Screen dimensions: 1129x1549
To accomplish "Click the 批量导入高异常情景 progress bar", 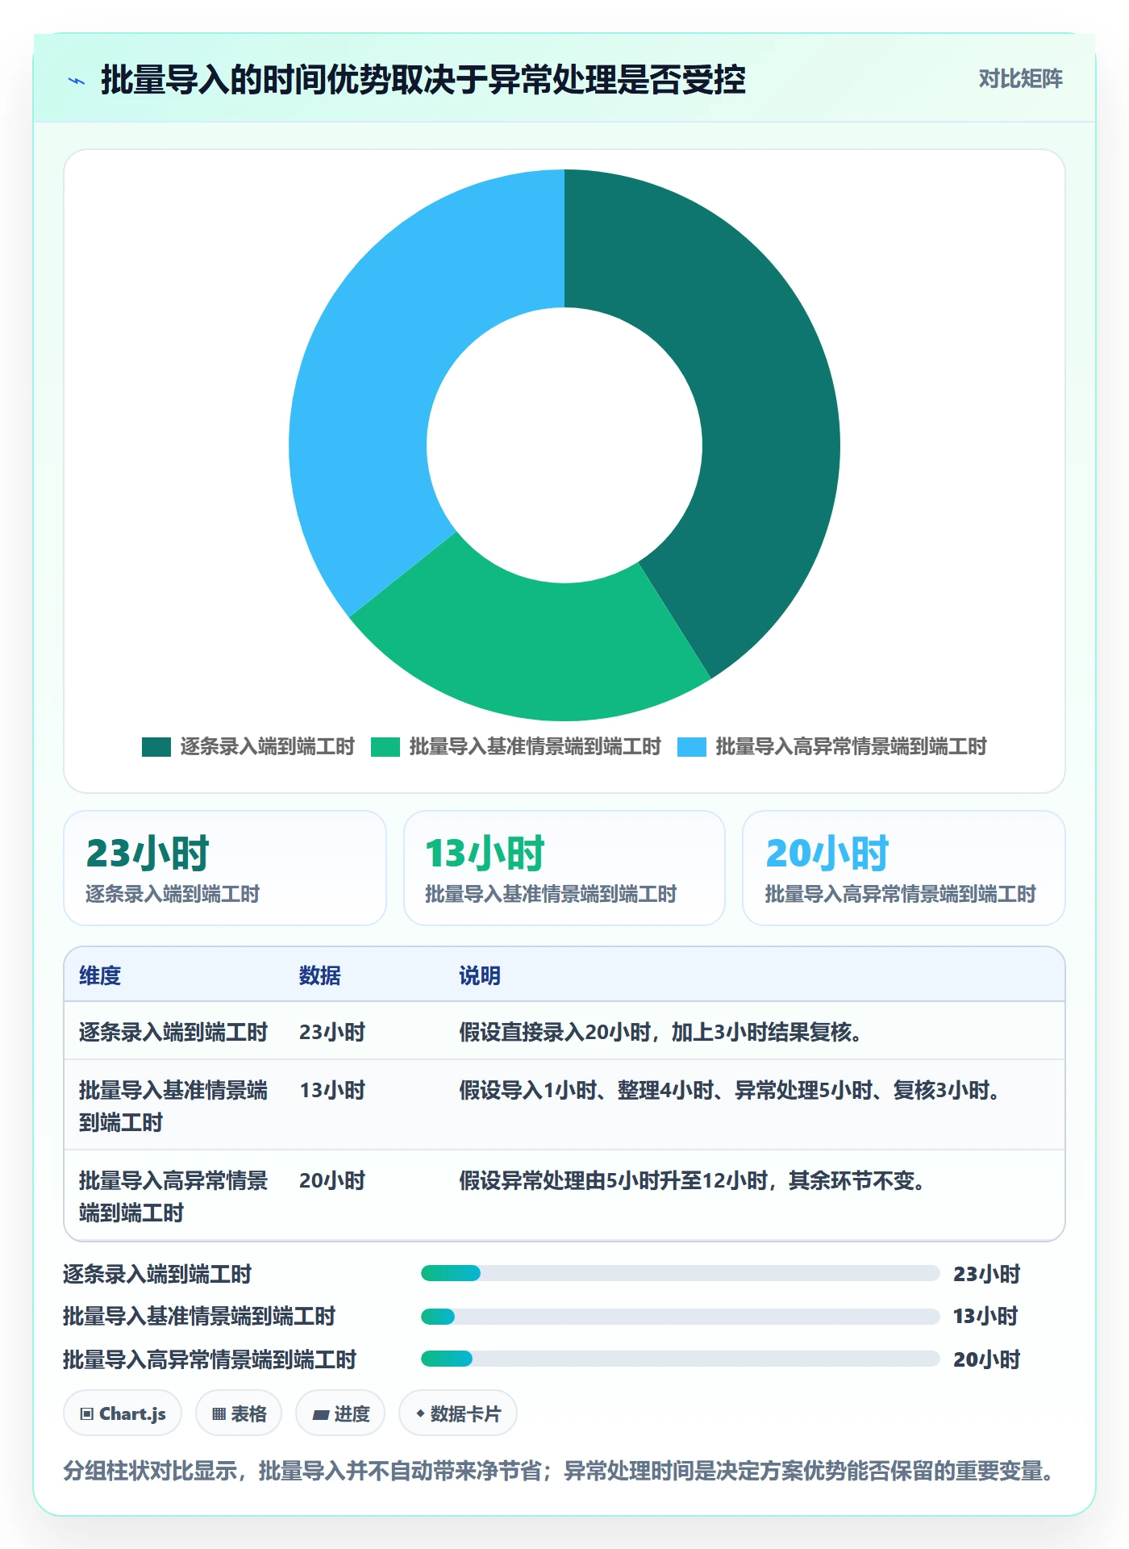I will tap(681, 1359).
